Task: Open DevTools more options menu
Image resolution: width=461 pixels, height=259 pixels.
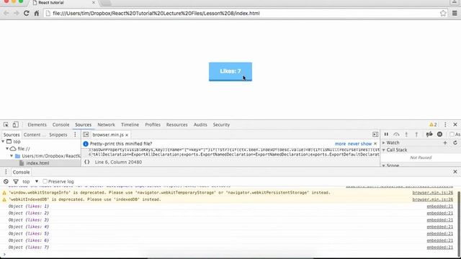Action: coord(445,124)
